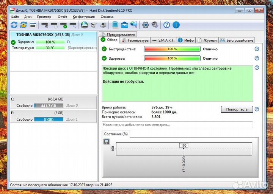This screenshot has width=273, height=194.
Task: Click the envelope e-mail toolbar icon
Action: tap(125, 25)
